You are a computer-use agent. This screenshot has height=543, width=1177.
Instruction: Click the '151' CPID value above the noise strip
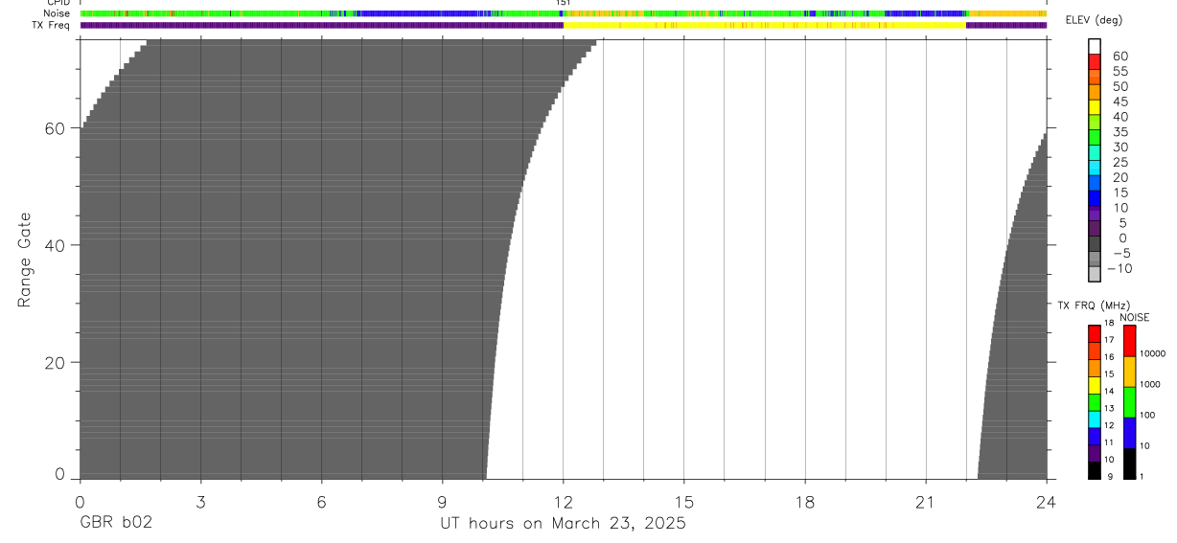click(x=564, y=3)
